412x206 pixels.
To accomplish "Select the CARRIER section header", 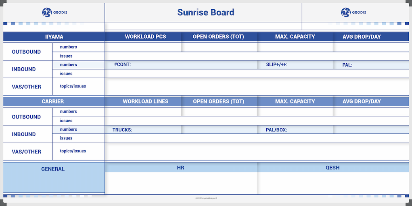I will pos(53,101).
